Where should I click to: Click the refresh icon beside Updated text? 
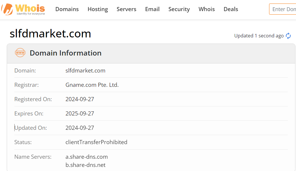pyautogui.click(x=288, y=36)
